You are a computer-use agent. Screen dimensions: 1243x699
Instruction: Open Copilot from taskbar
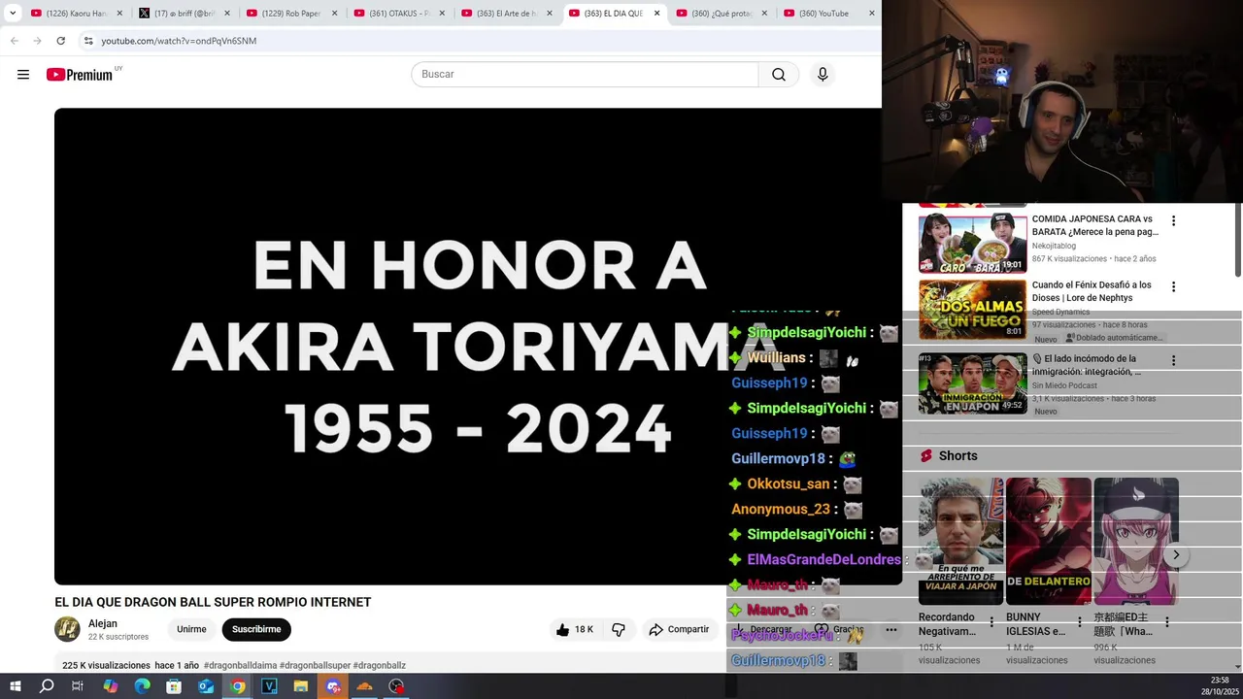110,686
